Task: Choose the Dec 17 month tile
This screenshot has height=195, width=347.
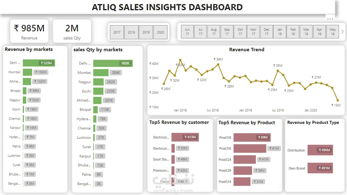Action: [x=266, y=32]
